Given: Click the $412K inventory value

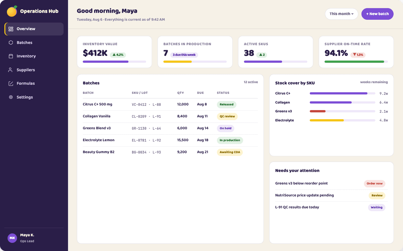Looking at the screenshot, I should coord(95,53).
